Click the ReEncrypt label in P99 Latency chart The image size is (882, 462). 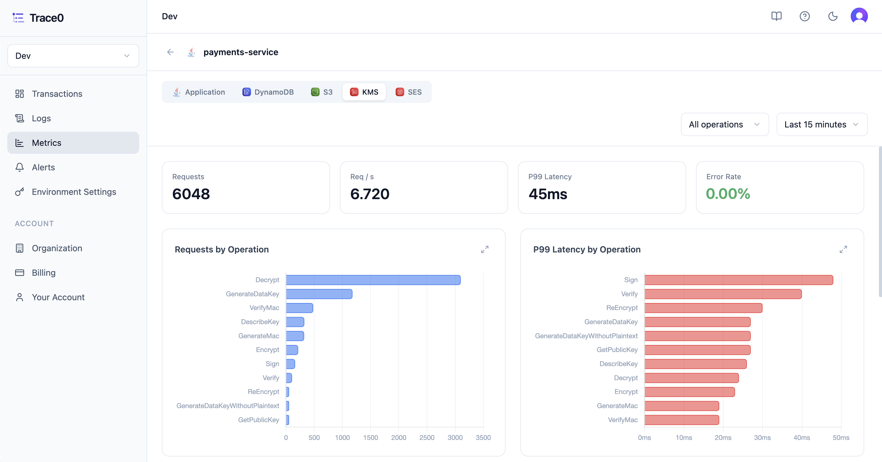622,308
